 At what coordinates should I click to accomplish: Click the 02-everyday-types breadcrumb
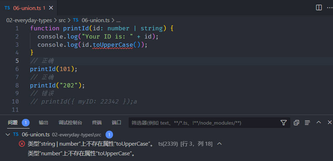point(29,20)
